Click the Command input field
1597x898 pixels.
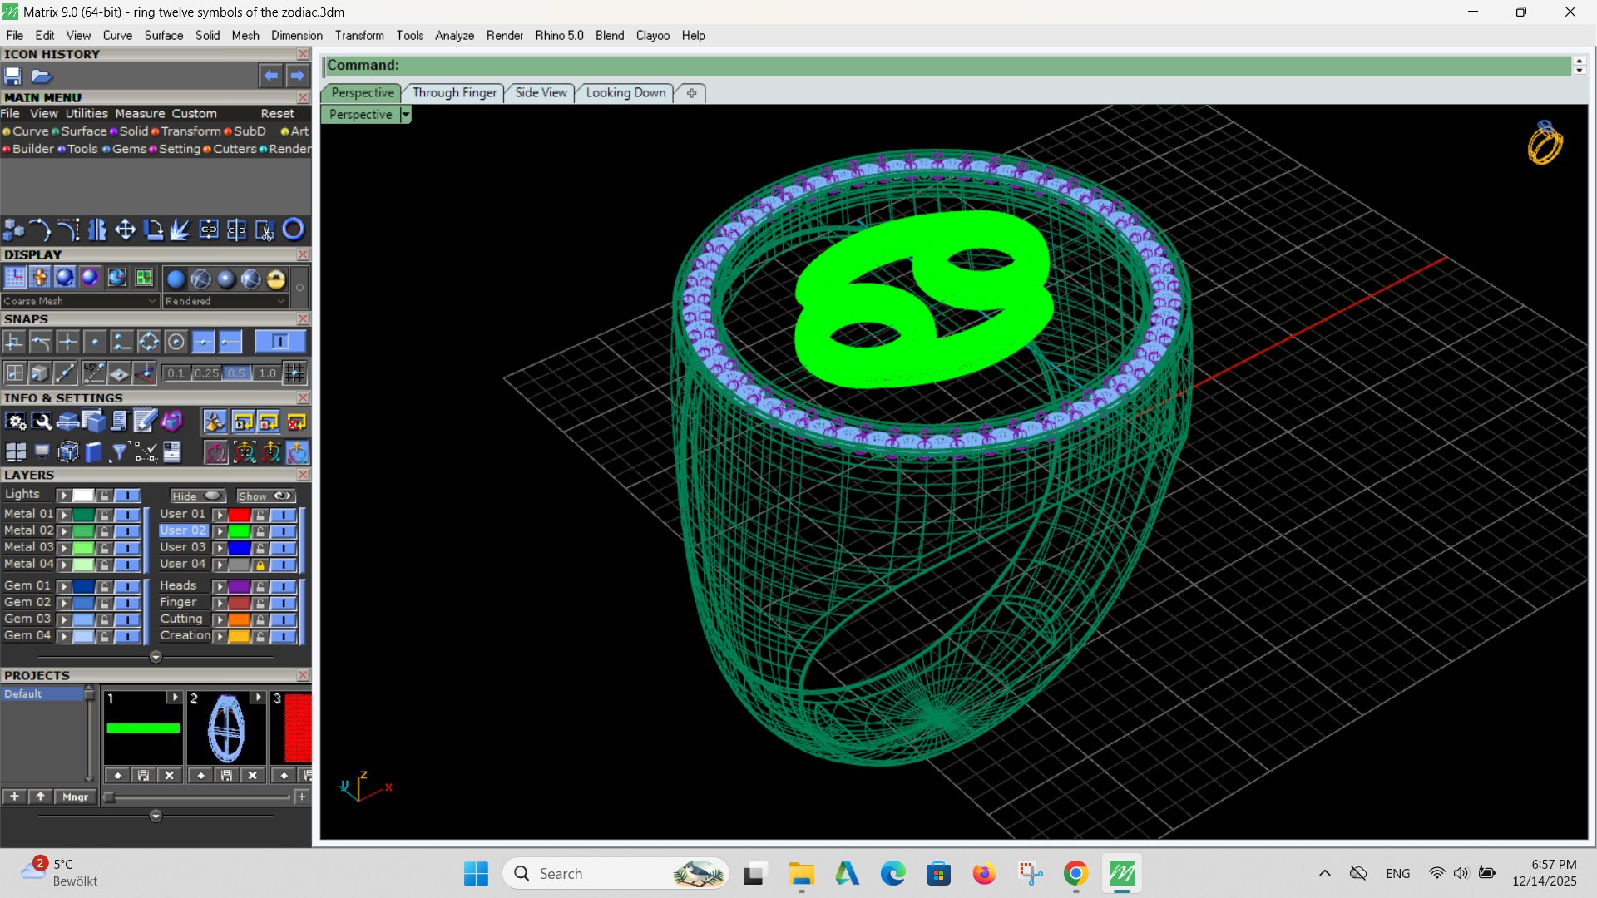click(948, 66)
